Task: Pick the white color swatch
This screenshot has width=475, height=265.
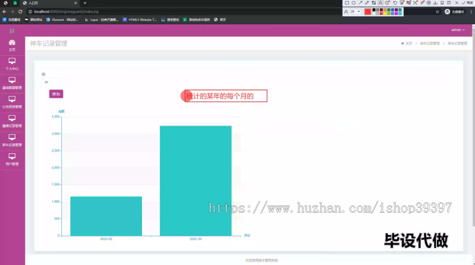Action: [x=374, y=13]
